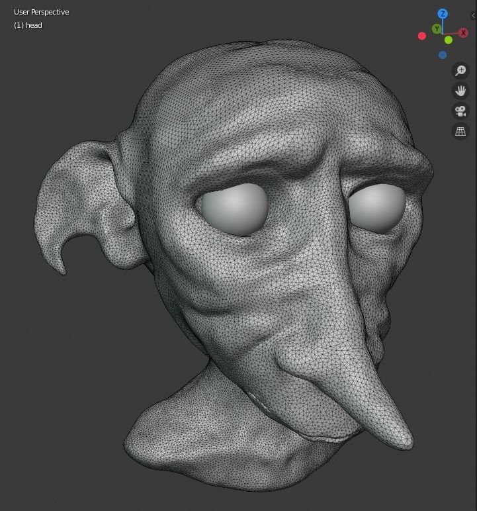Click the tip of the long nose
477x511 pixels.
404,441
